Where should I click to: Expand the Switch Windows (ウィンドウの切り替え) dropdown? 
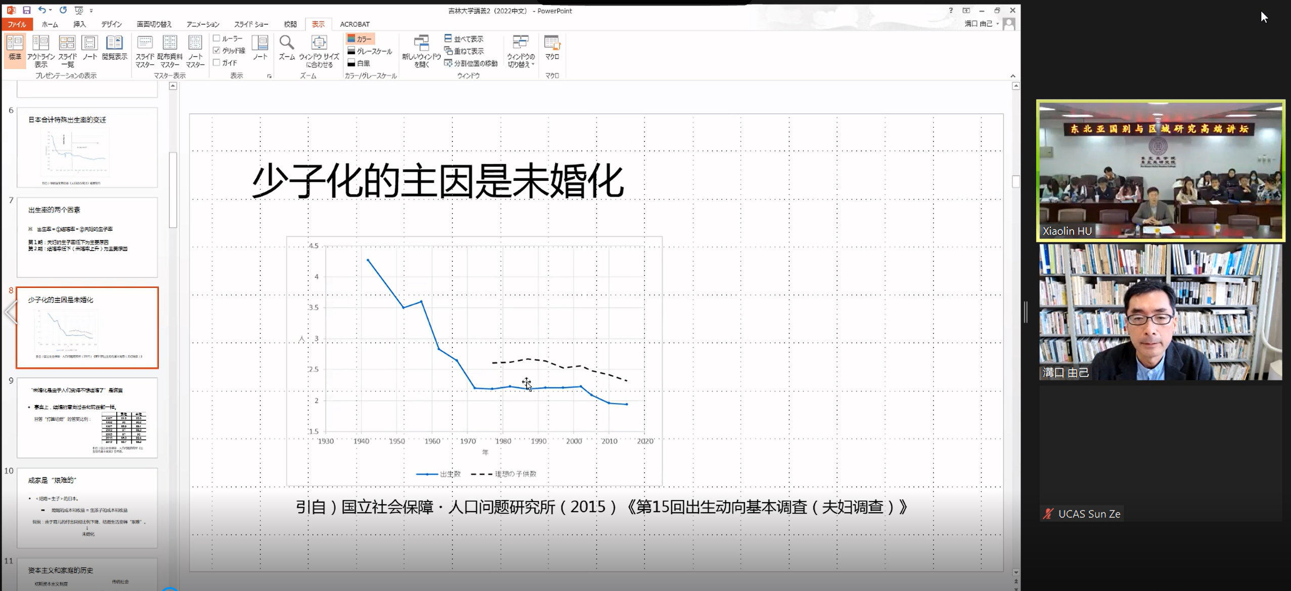pyautogui.click(x=521, y=51)
